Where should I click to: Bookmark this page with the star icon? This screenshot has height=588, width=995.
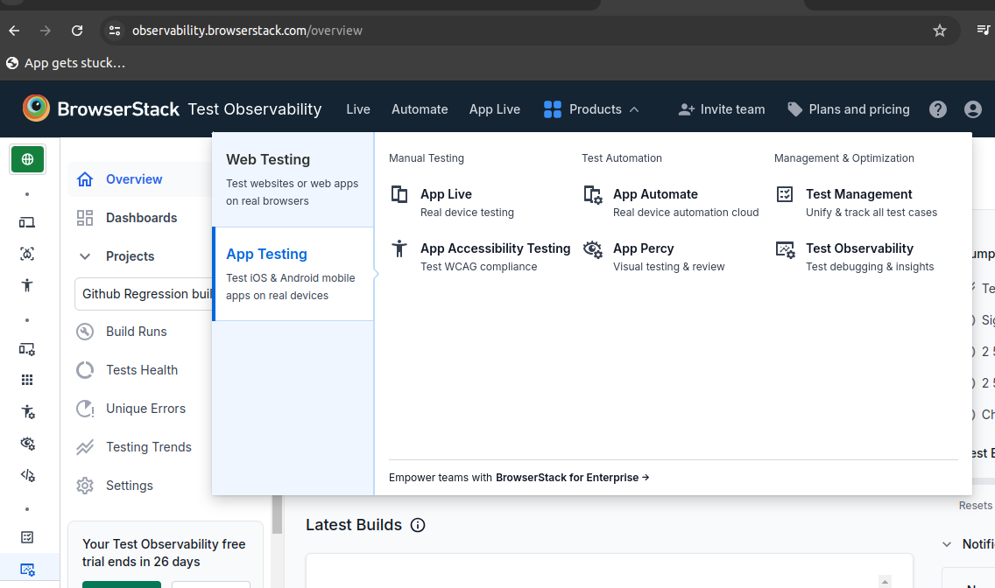pos(940,31)
